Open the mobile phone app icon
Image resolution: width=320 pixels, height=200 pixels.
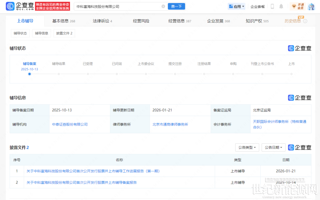[x=272, y=6]
